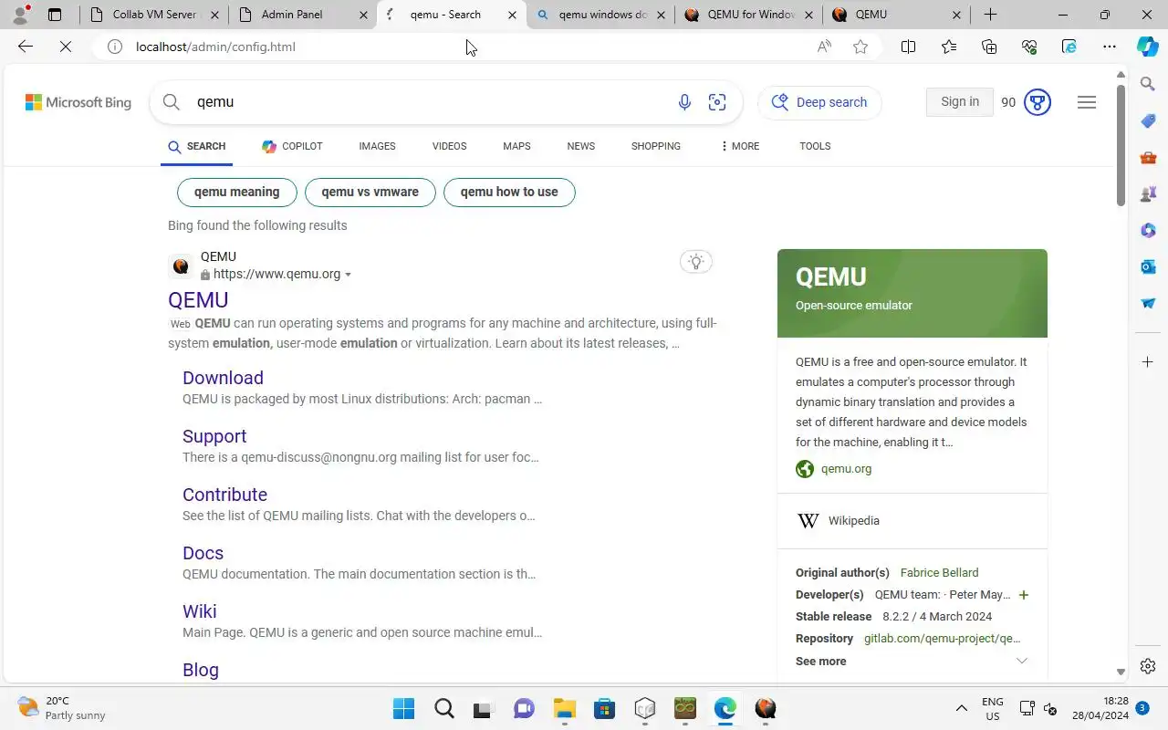The image size is (1168, 730).
Task: Click the qemu vs vmware suggestion
Action: [x=370, y=193]
